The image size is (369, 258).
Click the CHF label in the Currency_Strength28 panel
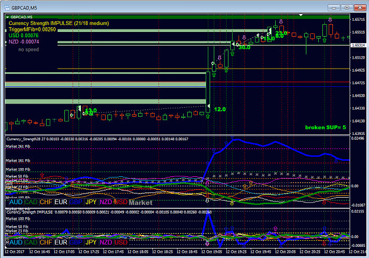pyautogui.click(x=46, y=202)
